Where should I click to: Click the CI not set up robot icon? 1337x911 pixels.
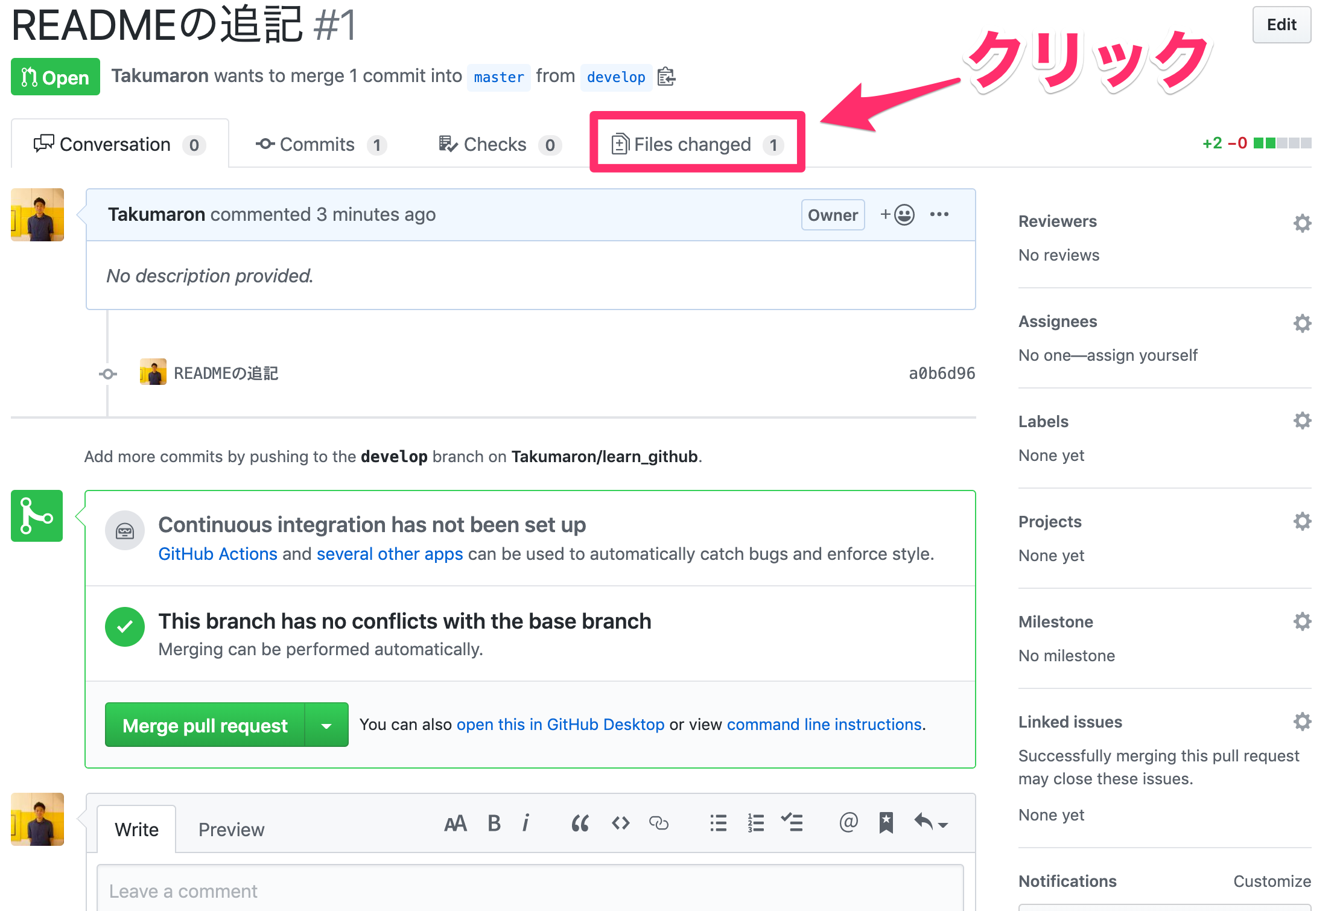pyautogui.click(x=125, y=531)
